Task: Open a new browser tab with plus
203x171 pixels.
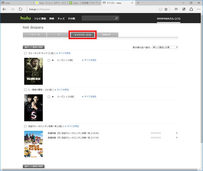Action: click(x=138, y=3)
